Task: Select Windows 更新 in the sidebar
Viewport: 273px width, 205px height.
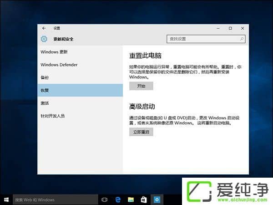Action: [53, 52]
